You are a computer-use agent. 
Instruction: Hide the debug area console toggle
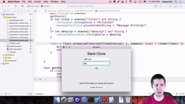point(36,80)
